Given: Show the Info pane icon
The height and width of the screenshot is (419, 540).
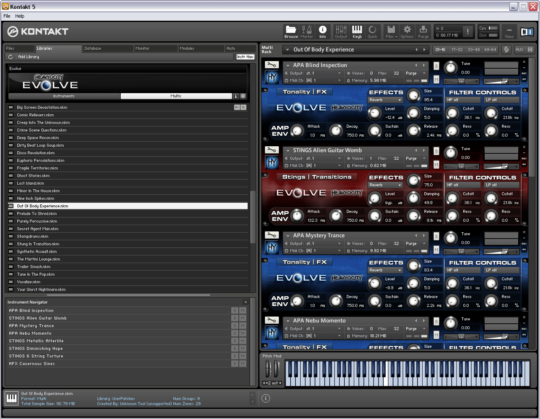Looking at the screenshot, I should (322, 32).
